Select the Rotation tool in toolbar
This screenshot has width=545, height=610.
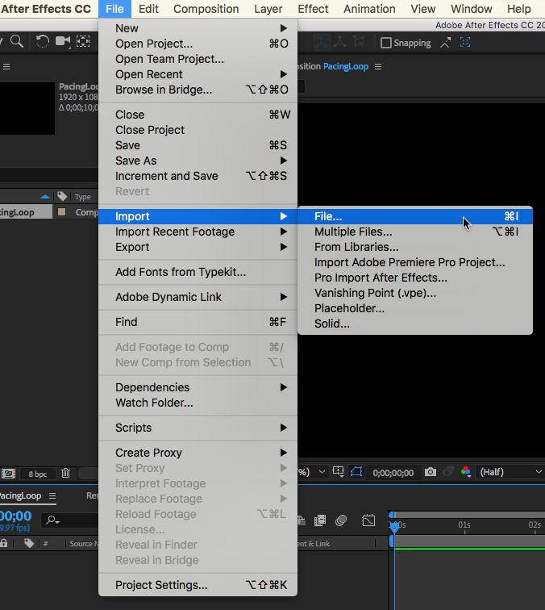click(x=43, y=42)
